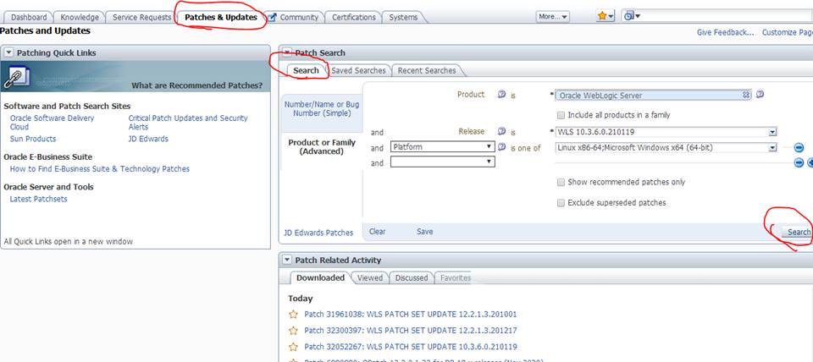This screenshot has height=362, width=813.
Task: Collapse the Patching Quick Links panel
Action: click(8, 52)
